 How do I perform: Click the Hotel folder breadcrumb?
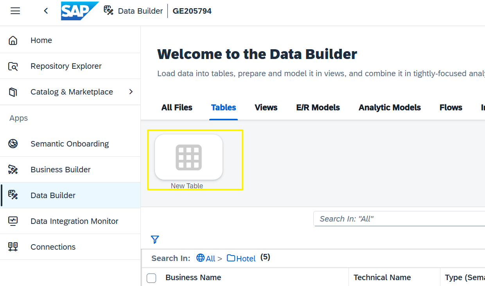pyautogui.click(x=246, y=258)
